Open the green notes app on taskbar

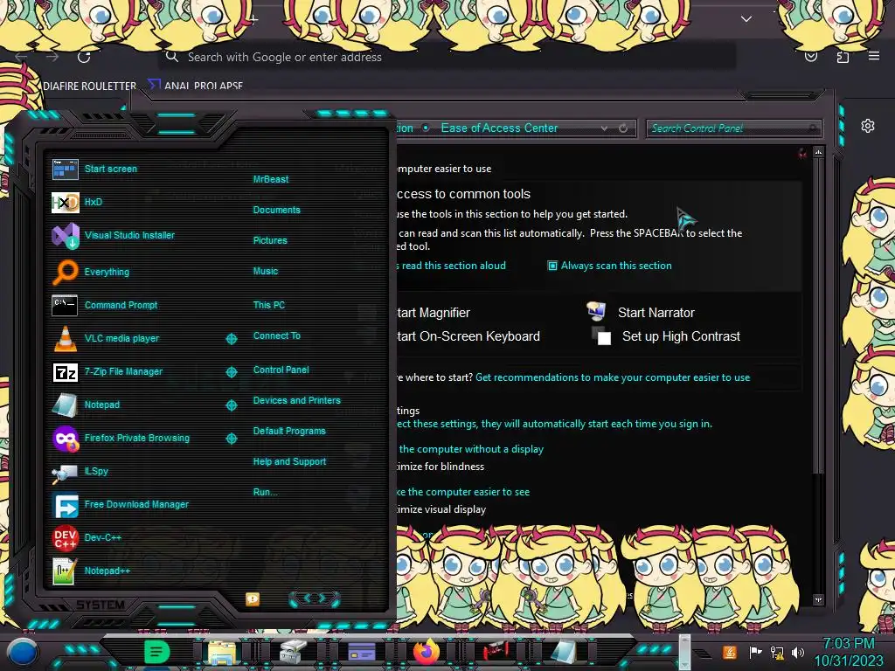(157, 652)
